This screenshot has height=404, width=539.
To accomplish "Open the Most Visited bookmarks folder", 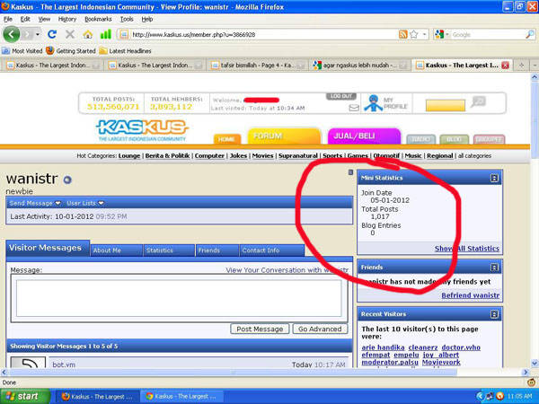I will point(22,51).
